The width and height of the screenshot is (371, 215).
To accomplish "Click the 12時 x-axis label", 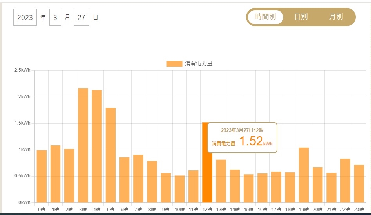I will (x=207, y=210).
